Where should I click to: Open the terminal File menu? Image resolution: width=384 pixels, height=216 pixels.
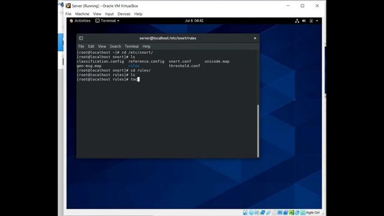click(81, 46)
